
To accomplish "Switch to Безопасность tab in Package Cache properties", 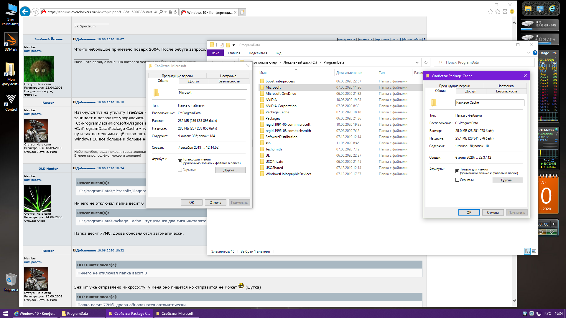I will [506, 91].
